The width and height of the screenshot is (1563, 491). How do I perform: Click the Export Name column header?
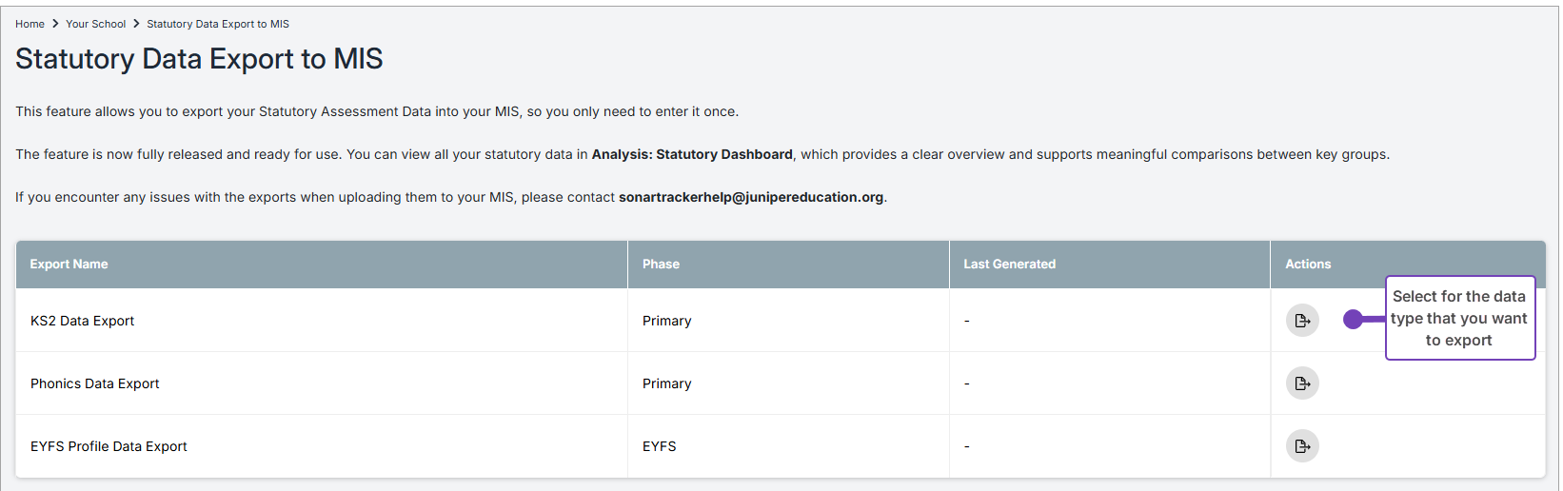tap(69, 265)
